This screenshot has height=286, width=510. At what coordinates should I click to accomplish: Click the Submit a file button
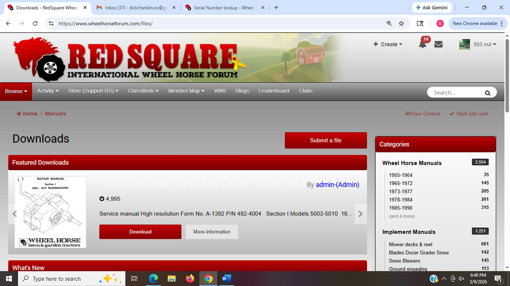pos(326,140)
